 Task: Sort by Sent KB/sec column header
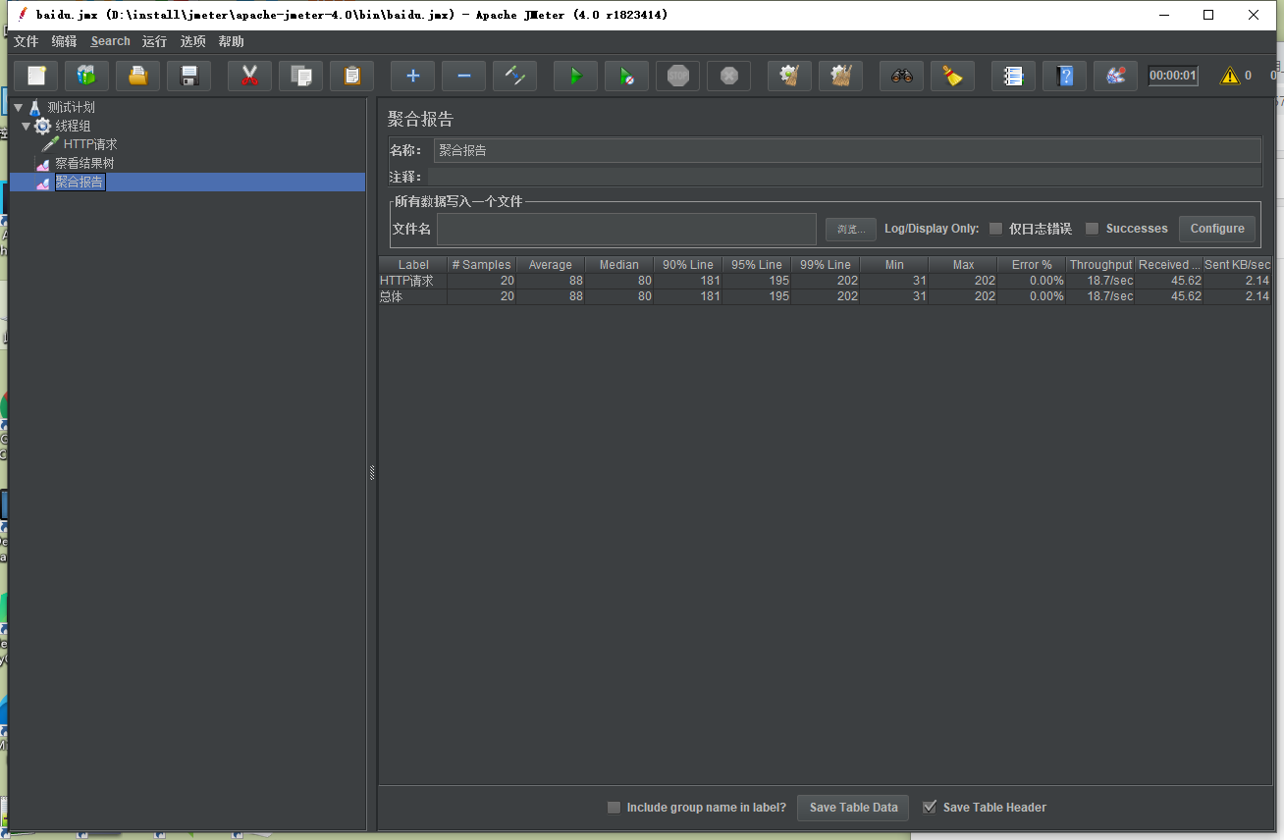[1238, 265]
